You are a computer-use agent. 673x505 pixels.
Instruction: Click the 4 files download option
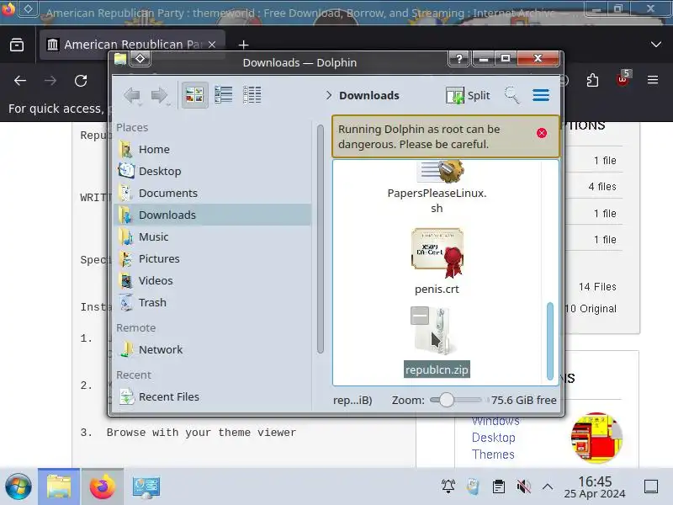tap(602, 187)
